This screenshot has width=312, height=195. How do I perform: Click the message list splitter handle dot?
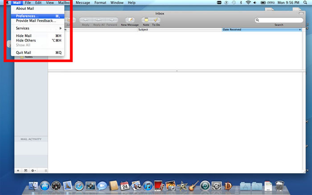coord(177,71)
